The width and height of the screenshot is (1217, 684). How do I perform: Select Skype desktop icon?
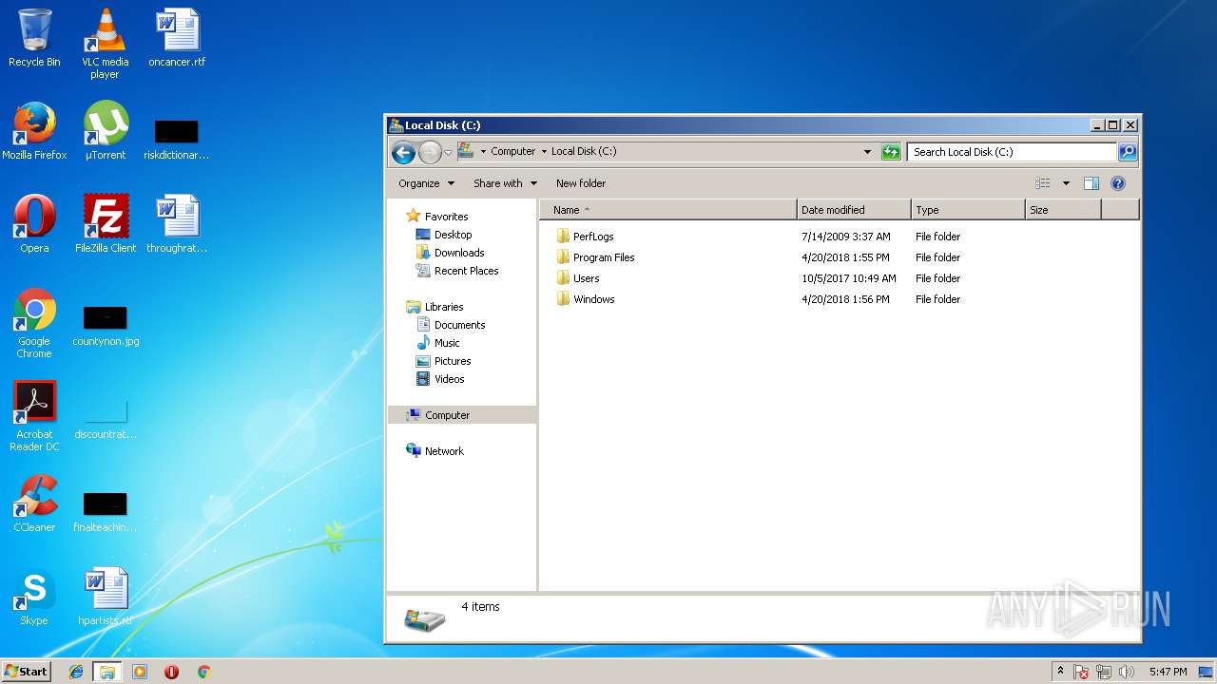[x=34, y=597]
